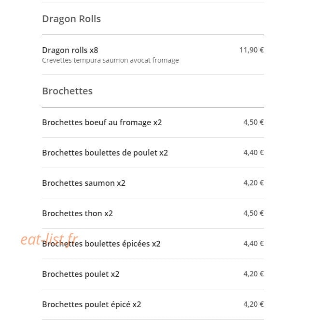
Task: Click the poulet épicé 4,20 € price
Action: 253,304
